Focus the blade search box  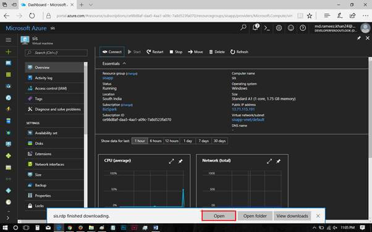tap(56, 52)
